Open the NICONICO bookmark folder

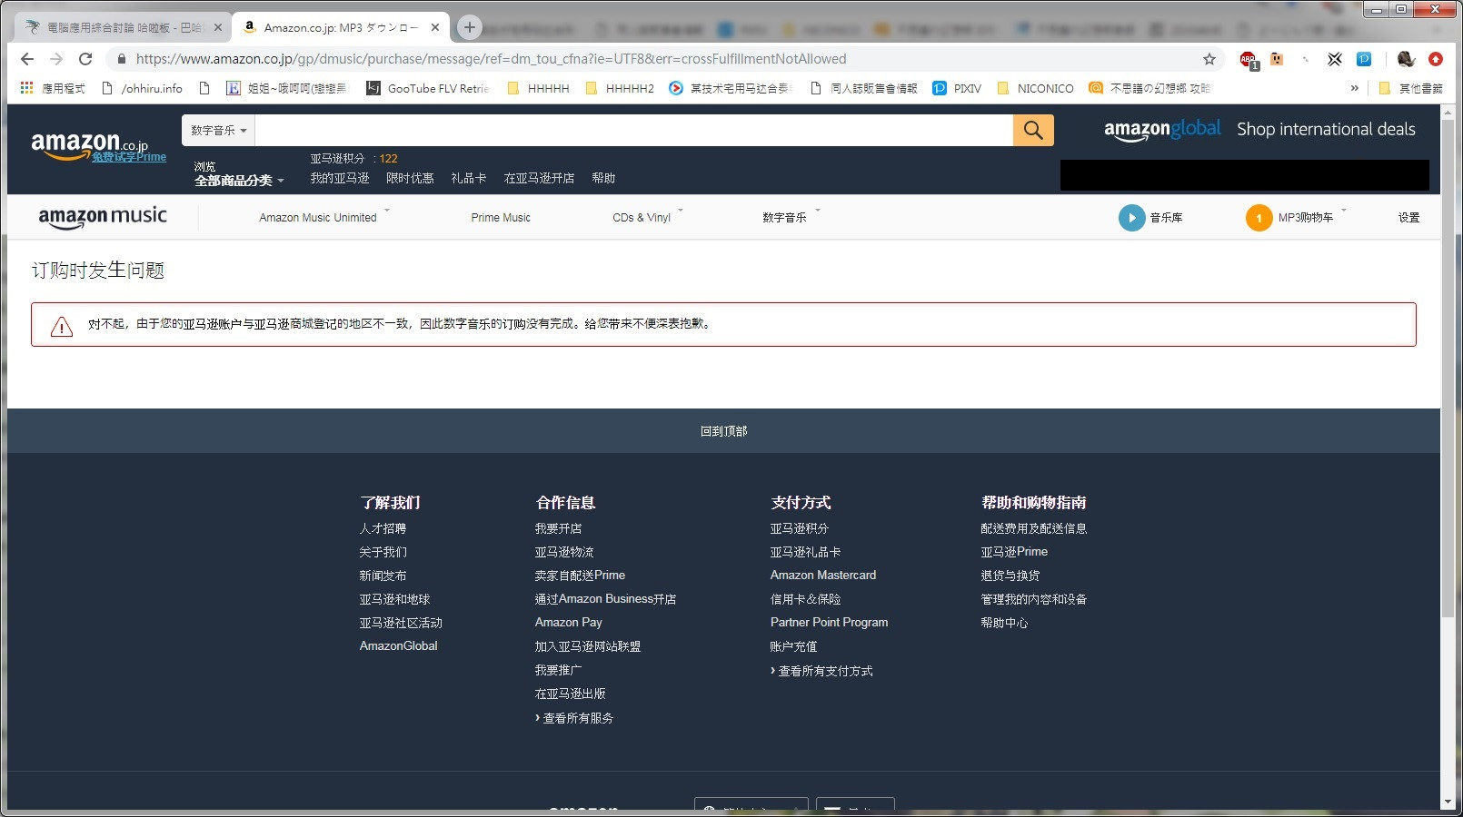[x=1035, y=88]
